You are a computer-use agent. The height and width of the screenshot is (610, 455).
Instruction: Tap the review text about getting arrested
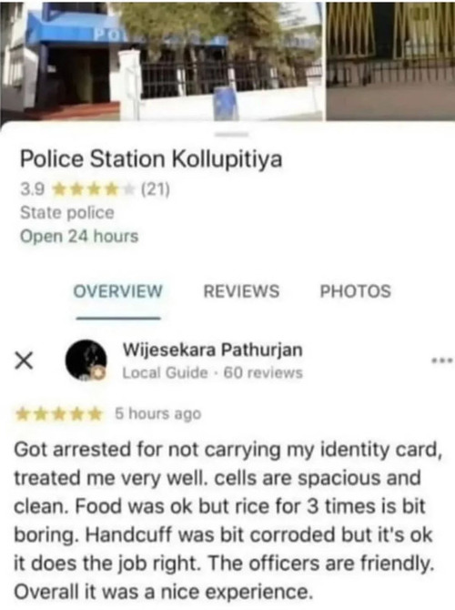[x=228, y=521]
